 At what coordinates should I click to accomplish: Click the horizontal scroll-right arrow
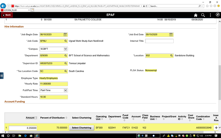215,132
